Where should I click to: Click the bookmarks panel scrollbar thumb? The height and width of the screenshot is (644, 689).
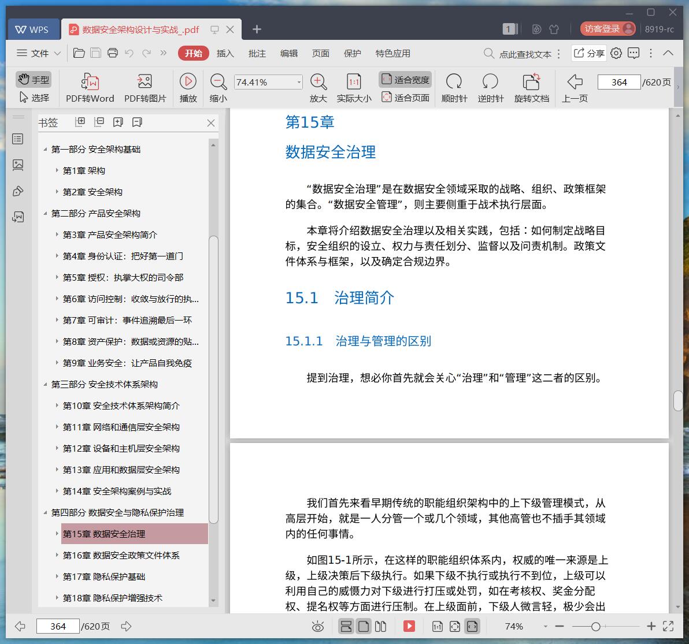point(213,379)
